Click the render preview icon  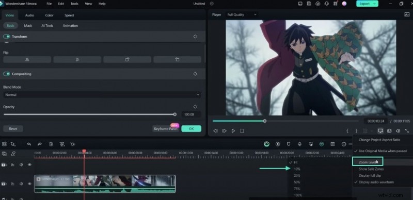coord(278,144)
